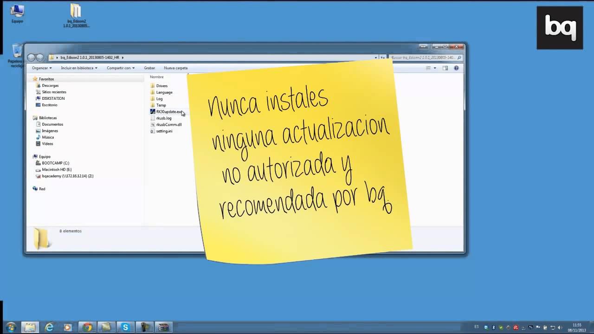Go back with the Explorer back arrow

32,58
